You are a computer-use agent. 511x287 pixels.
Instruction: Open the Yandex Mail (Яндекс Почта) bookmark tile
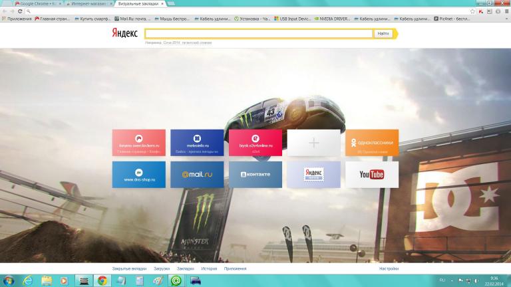pos(313,175)
